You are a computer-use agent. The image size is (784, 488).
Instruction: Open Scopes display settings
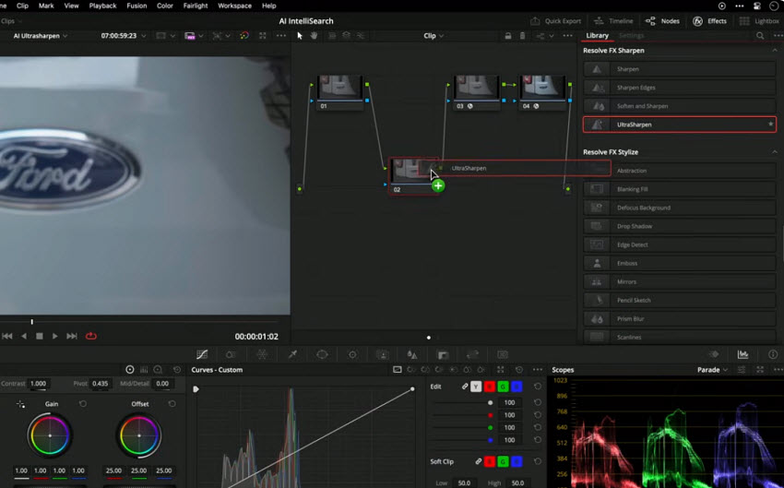tap(742, 370)
